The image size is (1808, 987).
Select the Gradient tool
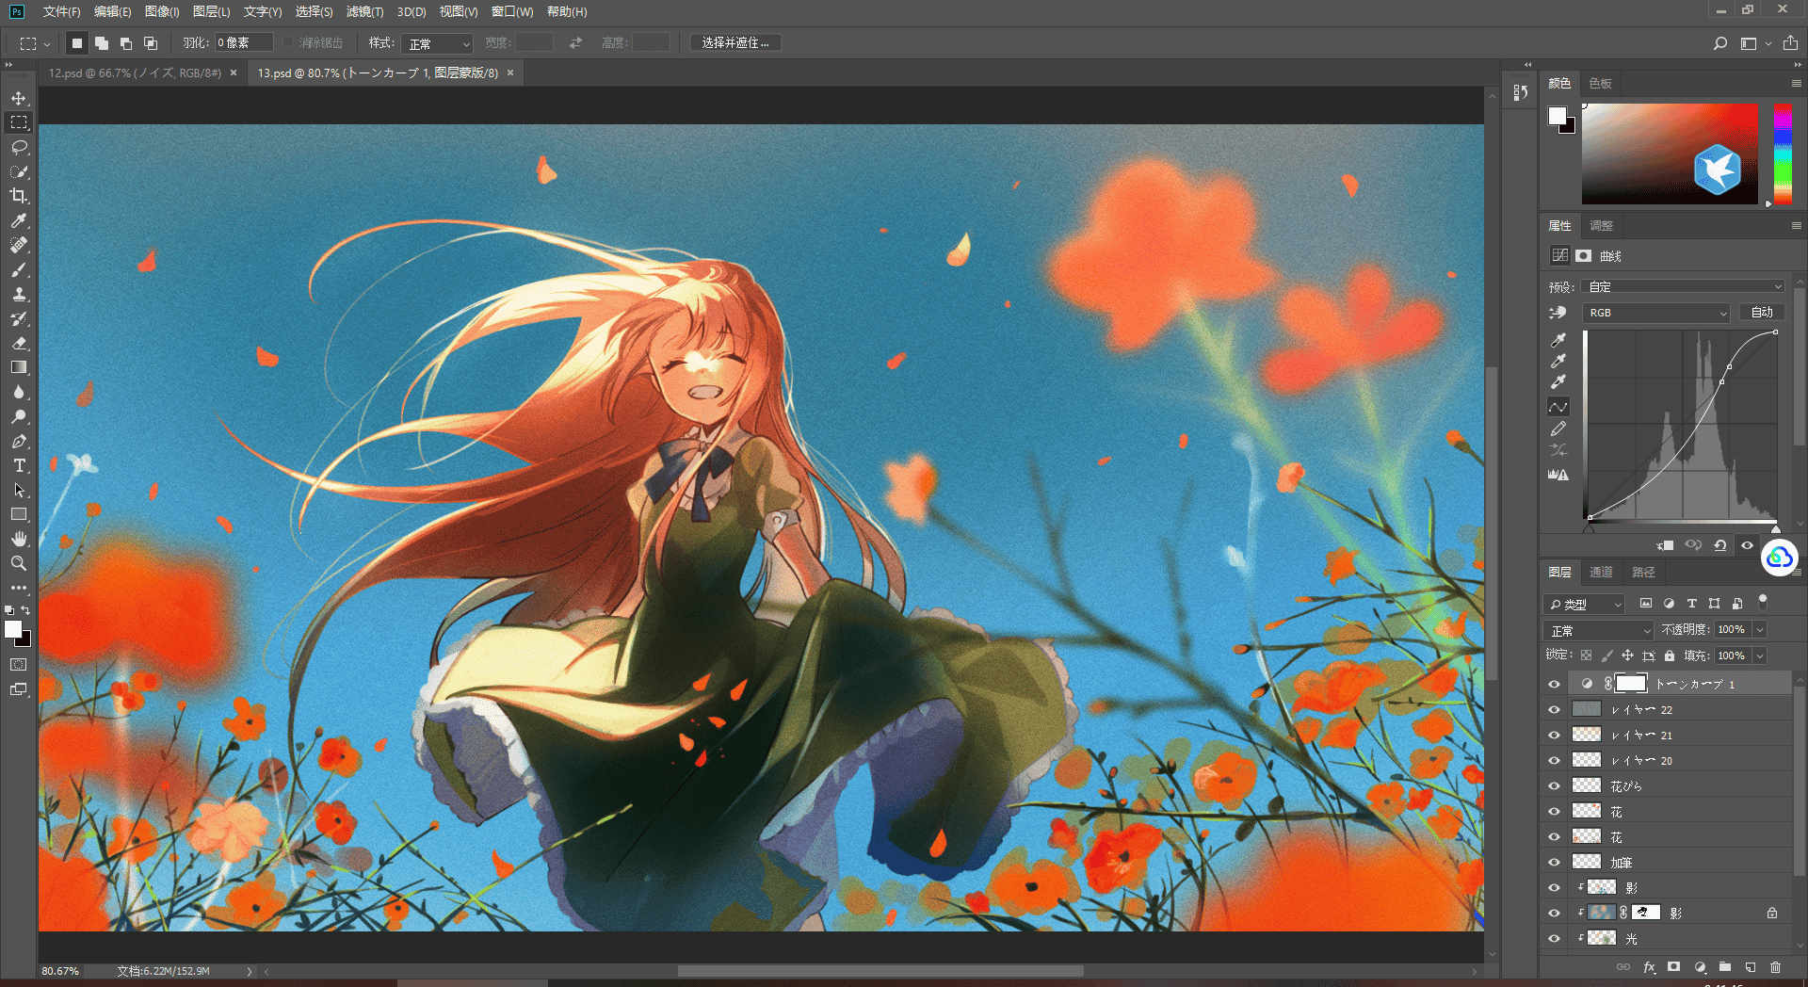pos(19,367)
